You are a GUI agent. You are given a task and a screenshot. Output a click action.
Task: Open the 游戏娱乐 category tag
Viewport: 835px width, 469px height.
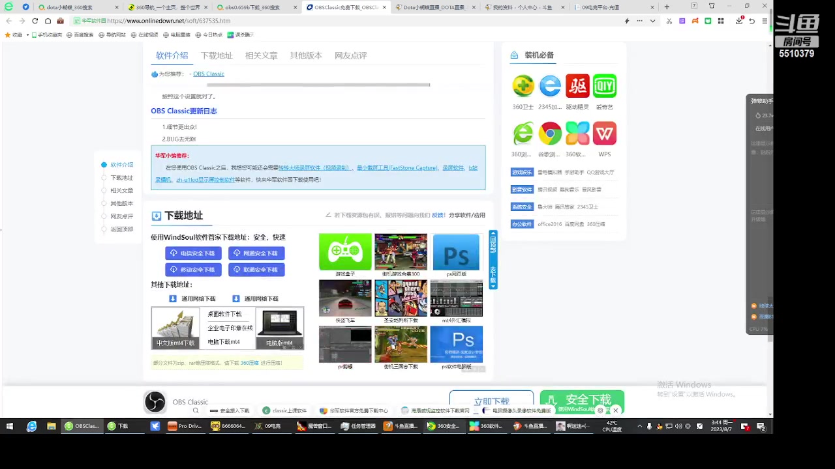[522, 173]
